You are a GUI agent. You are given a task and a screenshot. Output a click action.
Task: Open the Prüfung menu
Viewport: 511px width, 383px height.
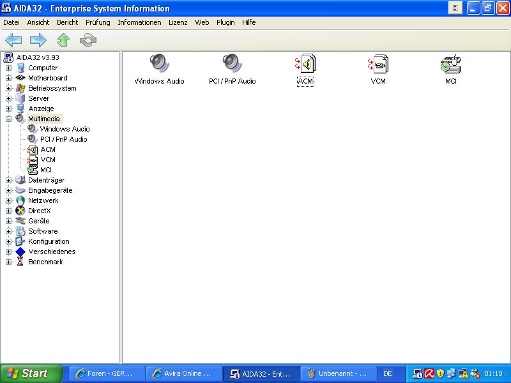[98, 22]
